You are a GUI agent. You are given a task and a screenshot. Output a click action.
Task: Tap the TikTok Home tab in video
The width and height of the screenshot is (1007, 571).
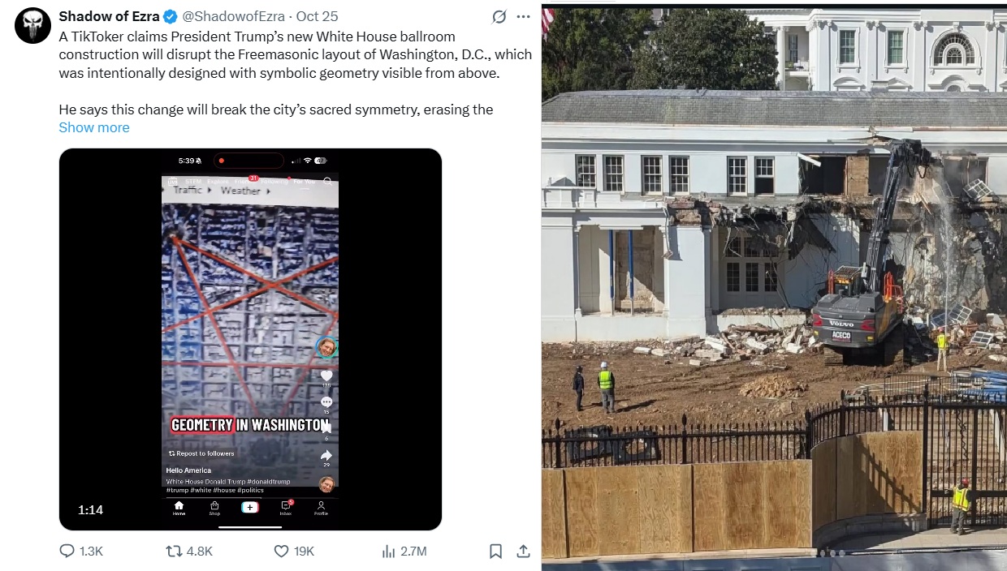pyautogui.click(x=179, y=508)
